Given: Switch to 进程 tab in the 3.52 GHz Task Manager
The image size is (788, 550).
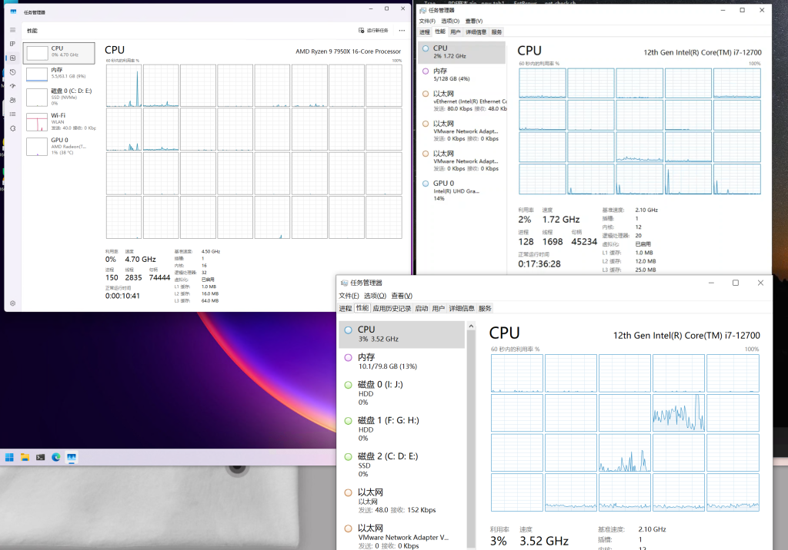Looking at the screenshot, I should 346,309.
